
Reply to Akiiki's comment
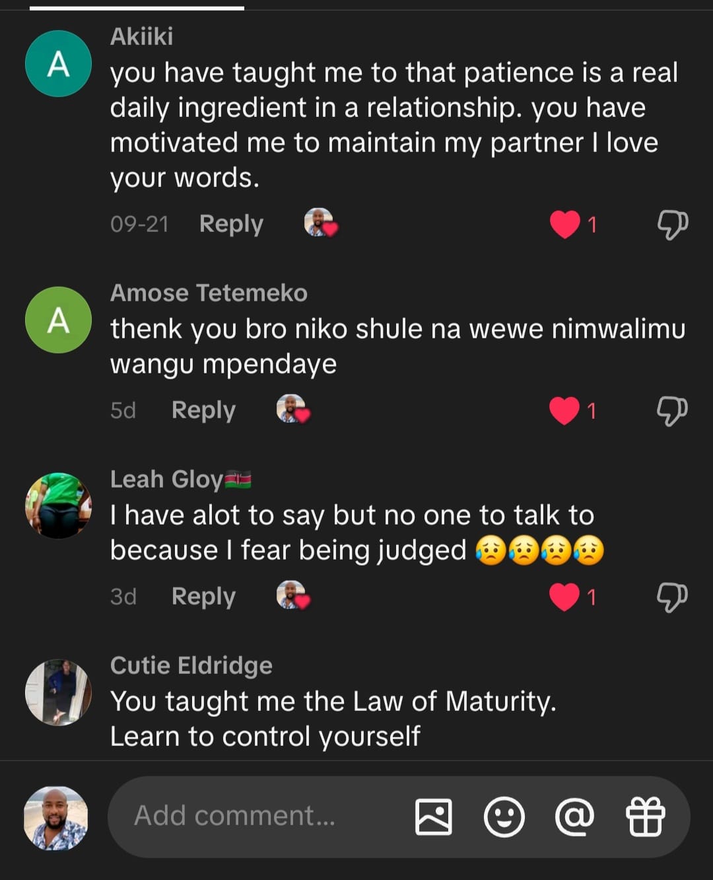pyautogui.click(x=231, y=225)
